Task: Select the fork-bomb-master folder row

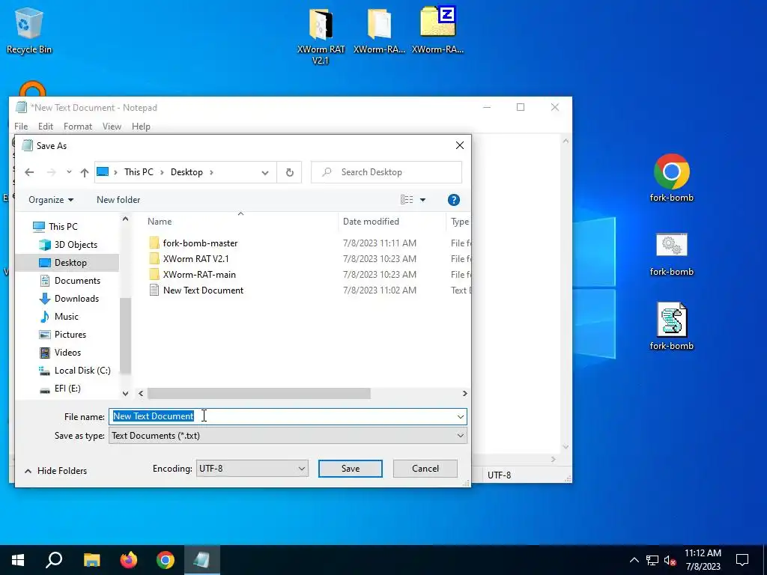Action: (200, 243)
